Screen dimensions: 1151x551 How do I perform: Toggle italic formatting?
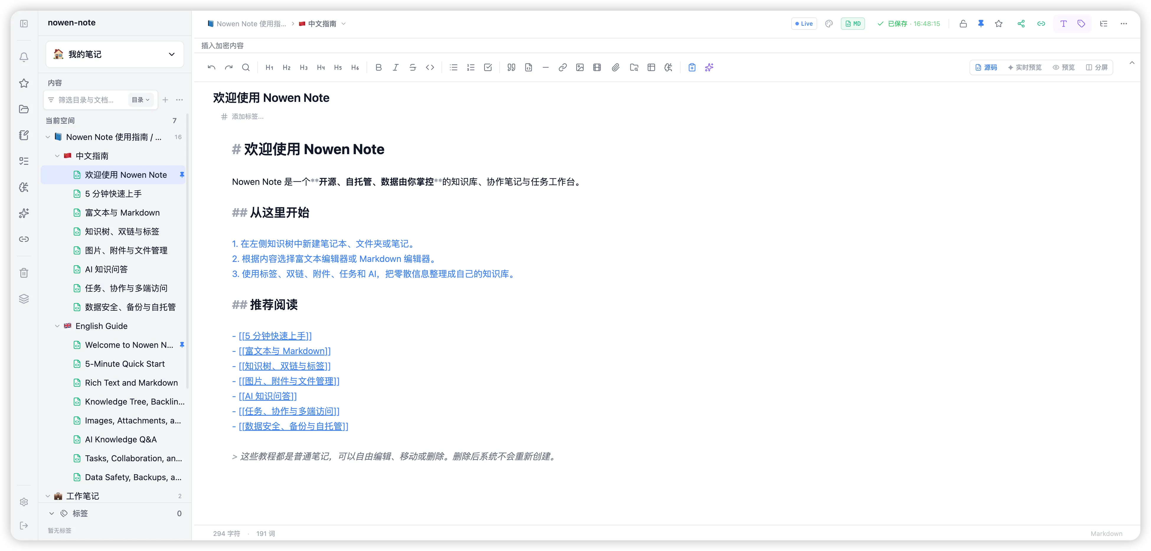tap(395, 68)
